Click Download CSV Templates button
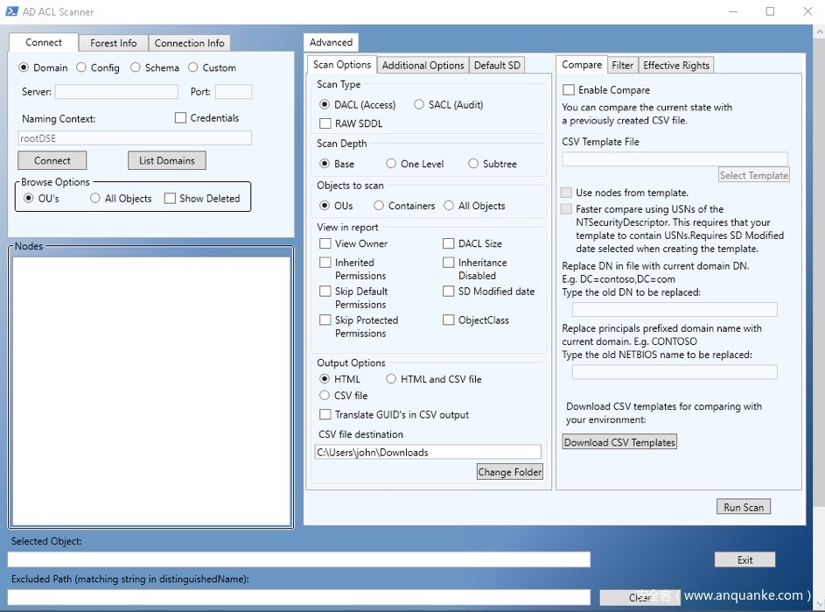 tap(619, 442)
